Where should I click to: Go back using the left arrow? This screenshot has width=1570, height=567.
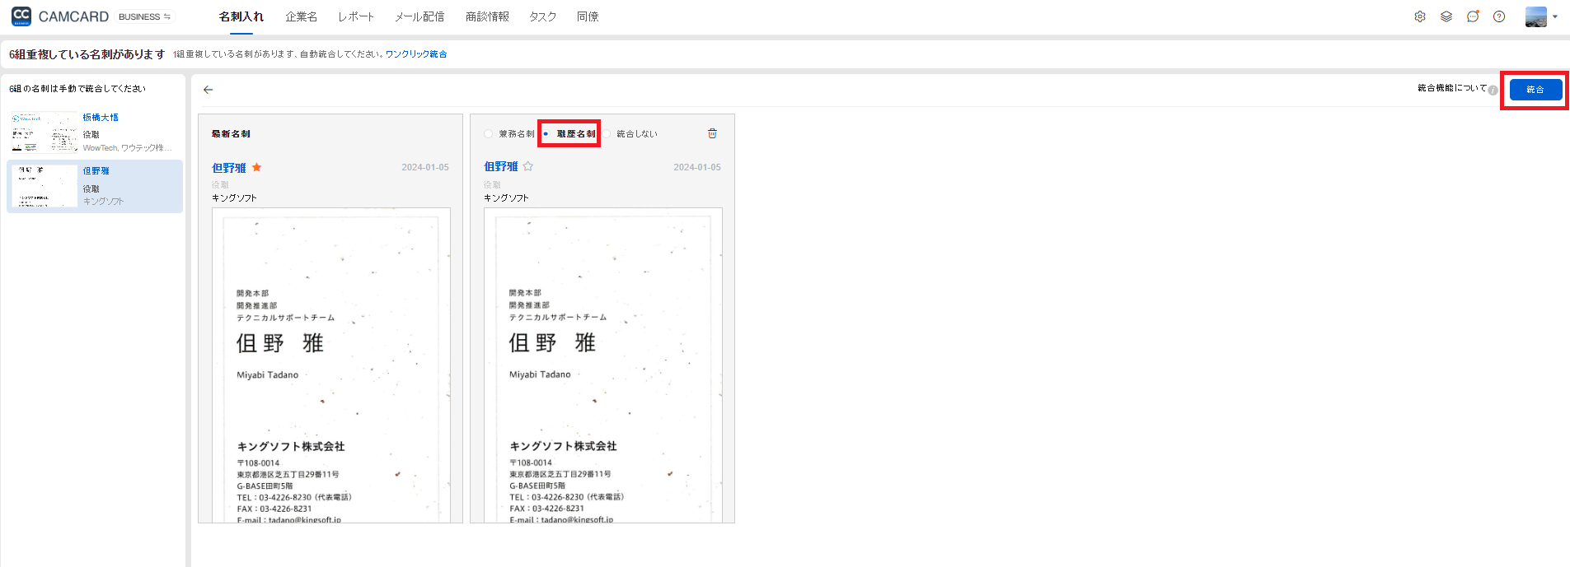(x=209, y=90)
